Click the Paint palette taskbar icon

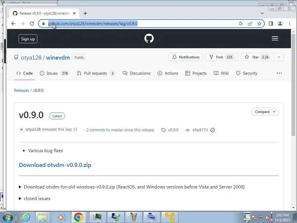(133, 217)
